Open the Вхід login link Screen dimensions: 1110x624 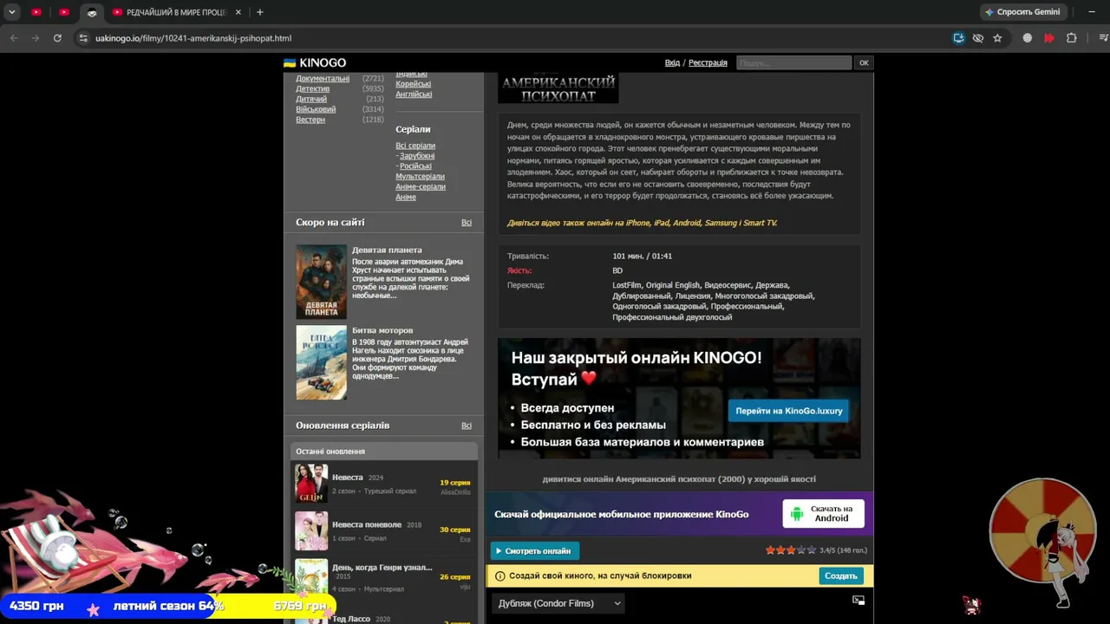(672, 63)
